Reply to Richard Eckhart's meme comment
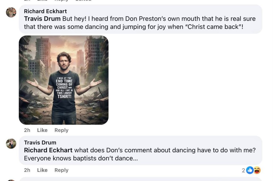Image resolution: width=273 pixels, height=181 pixels. click(61, 130)
